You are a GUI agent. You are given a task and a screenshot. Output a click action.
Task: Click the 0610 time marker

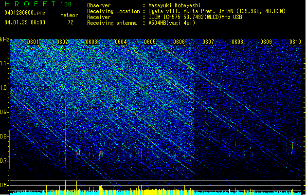tap(295, 42)
